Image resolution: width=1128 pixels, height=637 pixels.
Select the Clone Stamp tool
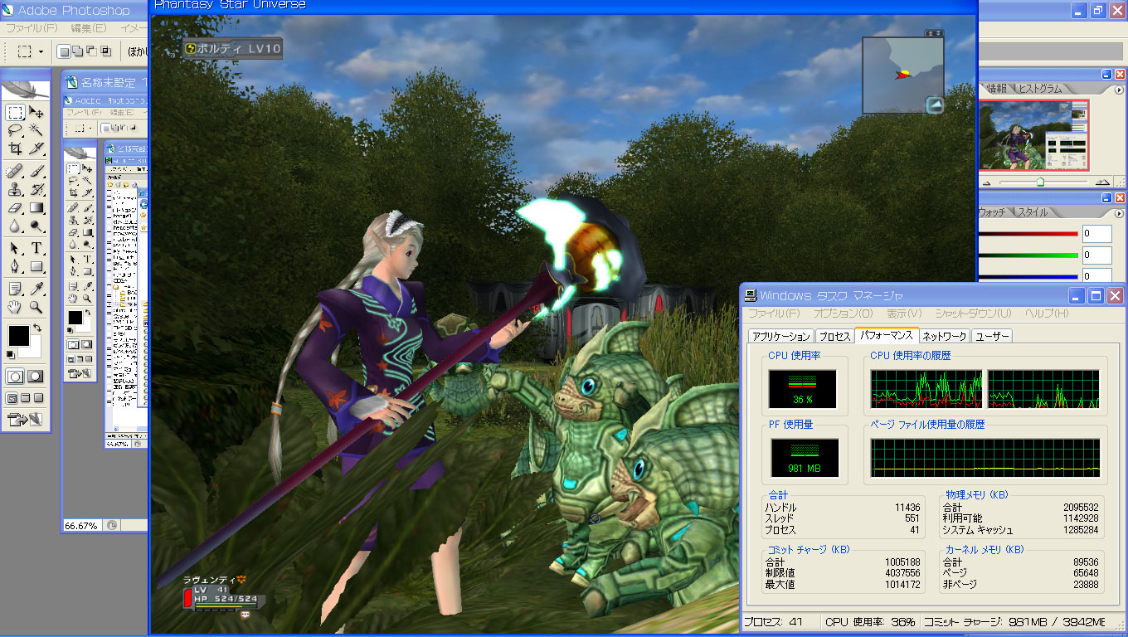click(15, 190)
